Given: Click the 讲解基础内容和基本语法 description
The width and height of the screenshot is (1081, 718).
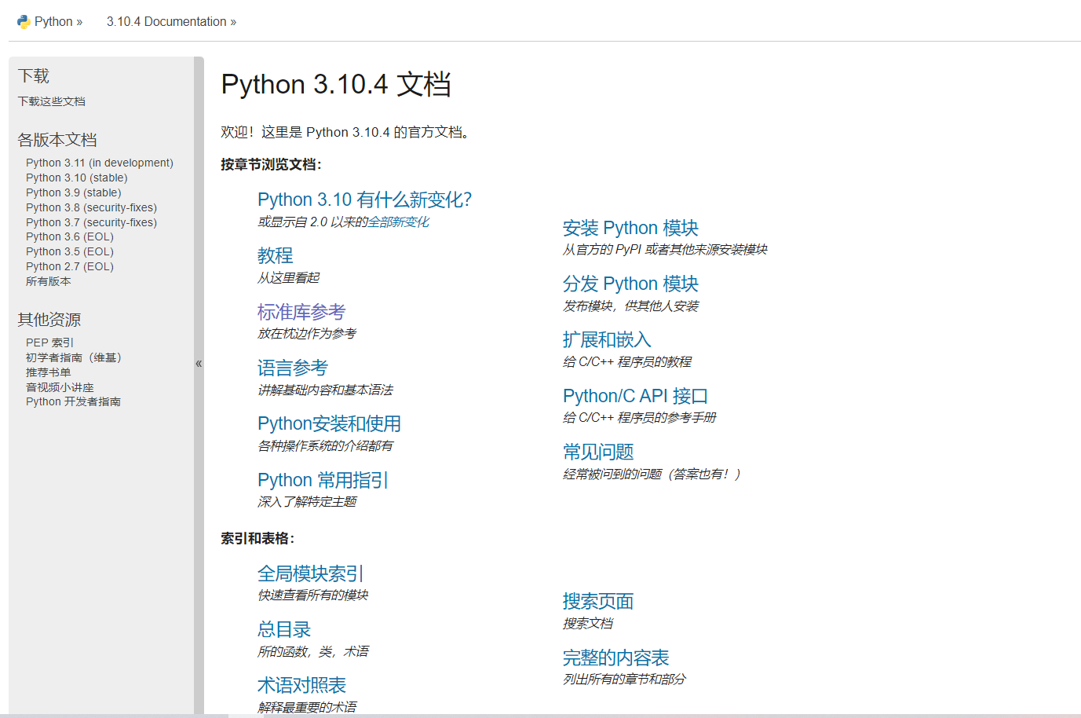Looking at the screenshot, I should click(x=325, y=390).
